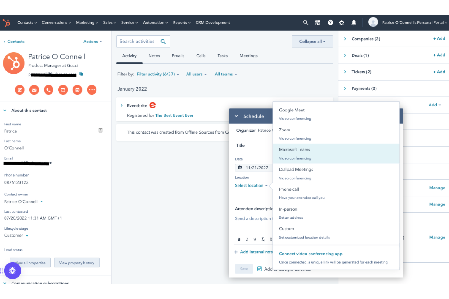Open the Settings gear icon
Viewport: 449px width, 299px height.
(x=342, y=22)
